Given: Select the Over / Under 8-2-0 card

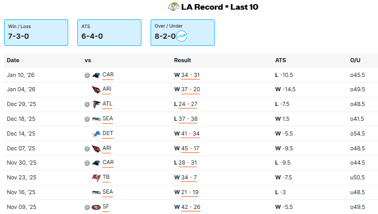Looking at the screenshot, I should (182, 32).
